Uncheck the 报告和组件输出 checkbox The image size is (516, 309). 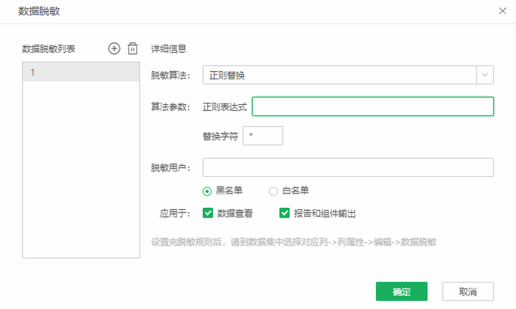(x=284, y=213)
